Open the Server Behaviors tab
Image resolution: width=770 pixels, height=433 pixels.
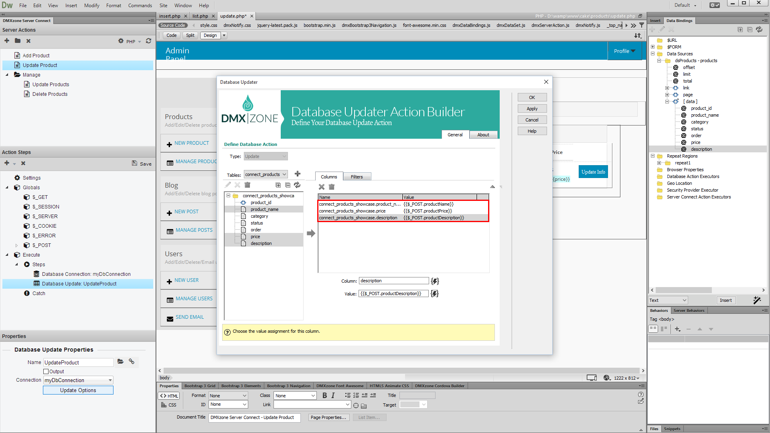pos(689,310)
